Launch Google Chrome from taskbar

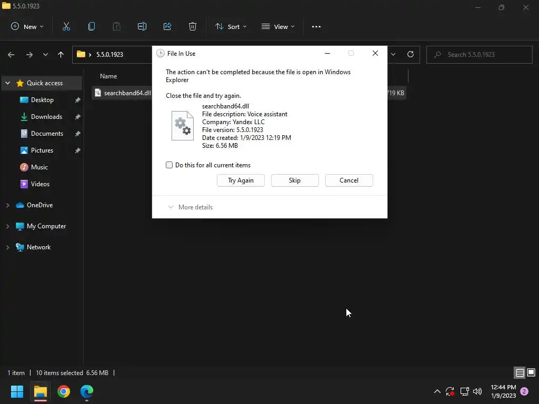(x=64, y=391)
